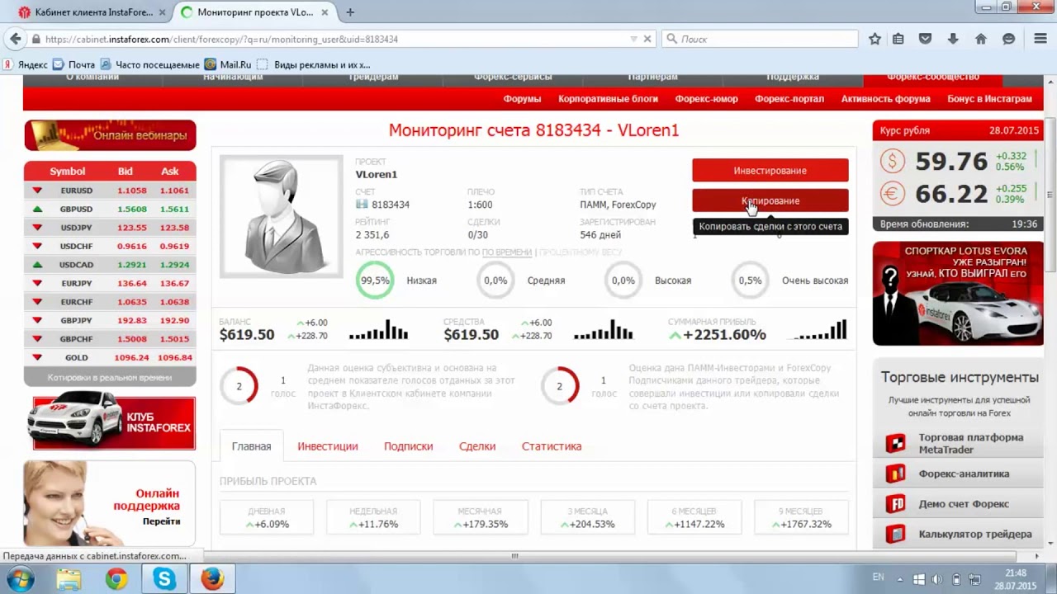Open the Mail.Ru bookmark
1057x594 pixels.
click(x=227, y=64)
